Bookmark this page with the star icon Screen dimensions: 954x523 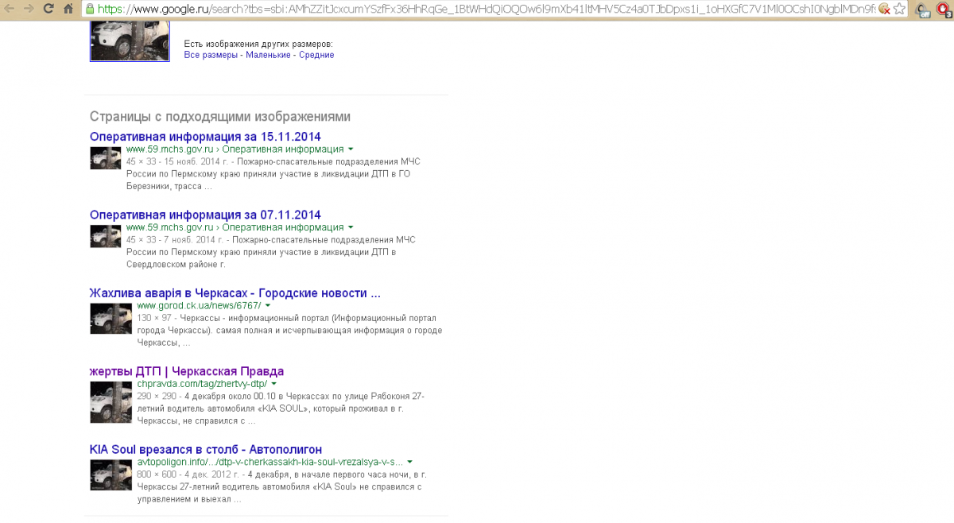pyautogui.click(x=898, y=10)
